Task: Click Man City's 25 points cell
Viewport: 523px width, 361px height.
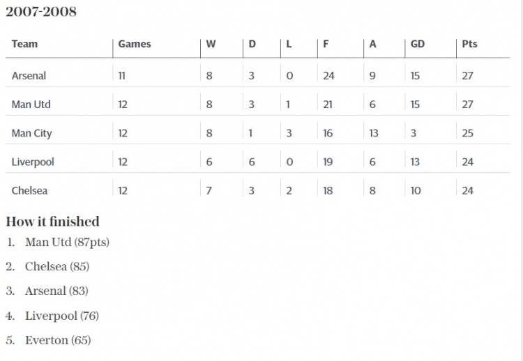Action: click(468, 133)
